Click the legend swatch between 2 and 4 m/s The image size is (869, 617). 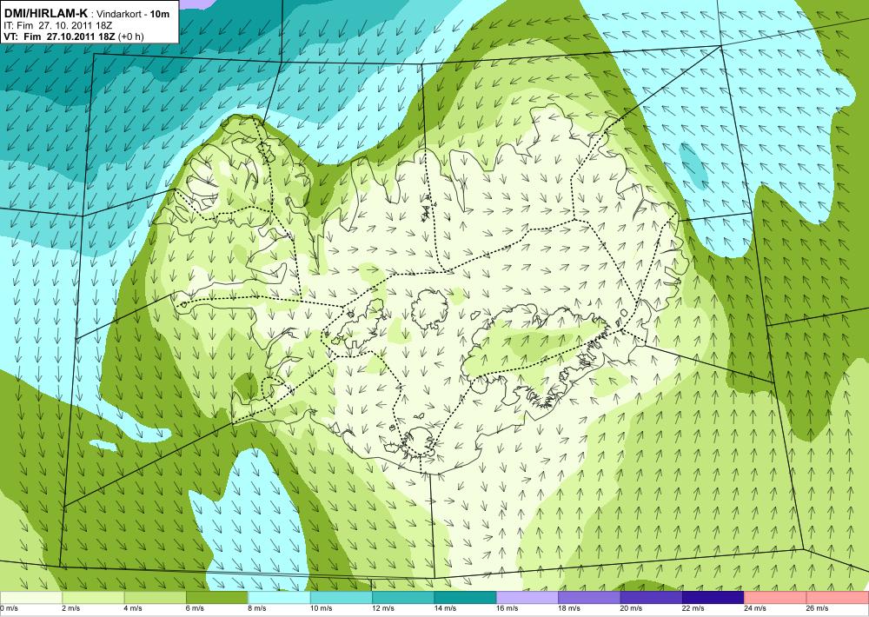point(93,597)
